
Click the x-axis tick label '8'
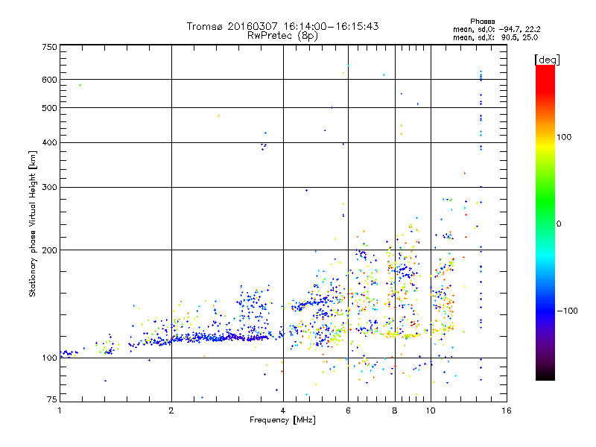tap(395, 410)
